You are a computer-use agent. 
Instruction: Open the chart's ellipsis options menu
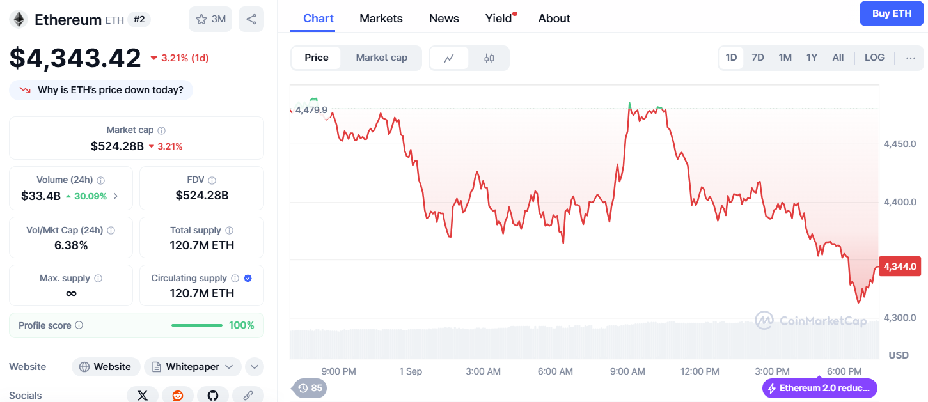pyautogui.click(x=910, y=58)
